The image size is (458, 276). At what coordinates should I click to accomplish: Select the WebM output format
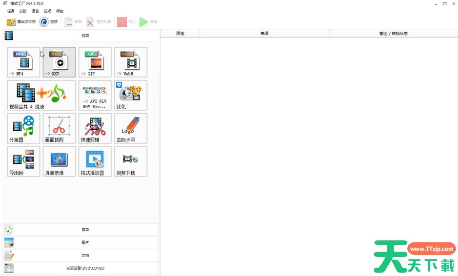click(x=130, y=62)
